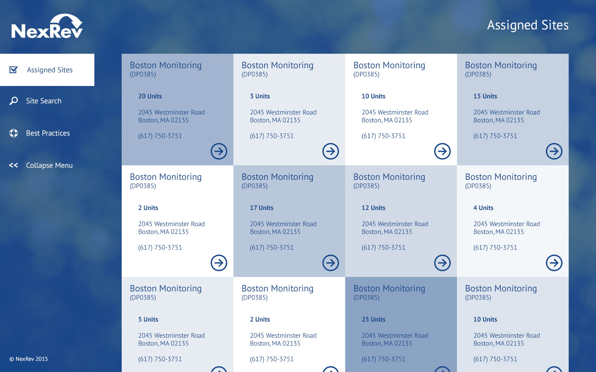This screenshot has width=596, height=372.
Task: Click the arrow icon on the 20 Units card
Action: click(x=219, y=151)
